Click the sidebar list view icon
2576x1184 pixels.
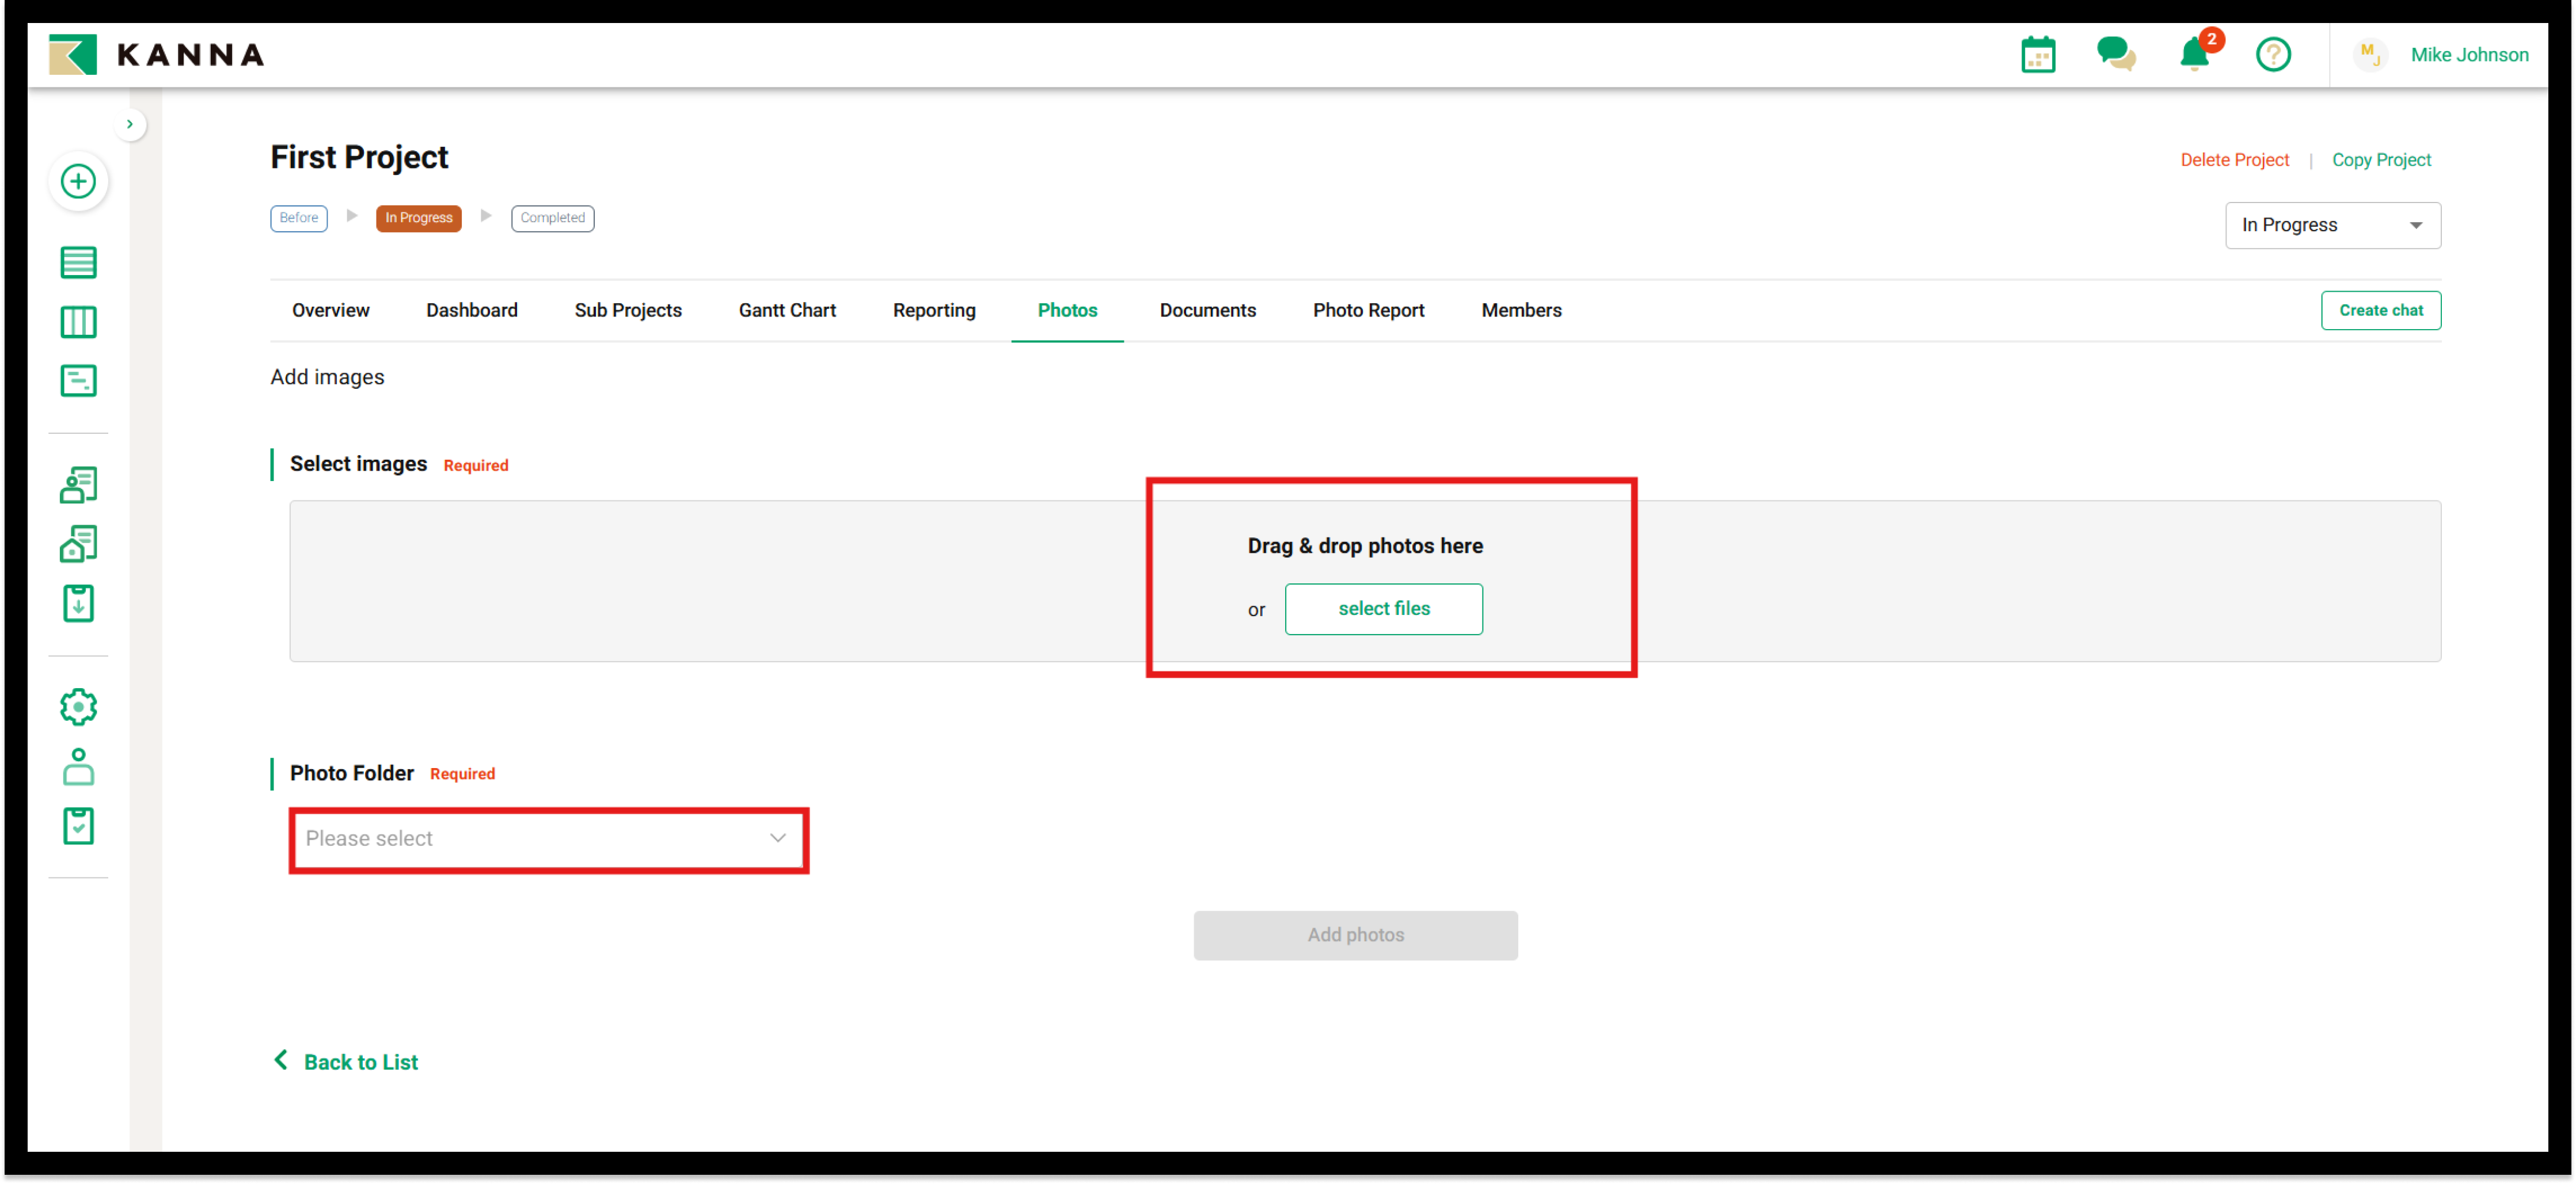tap(78, 263)
